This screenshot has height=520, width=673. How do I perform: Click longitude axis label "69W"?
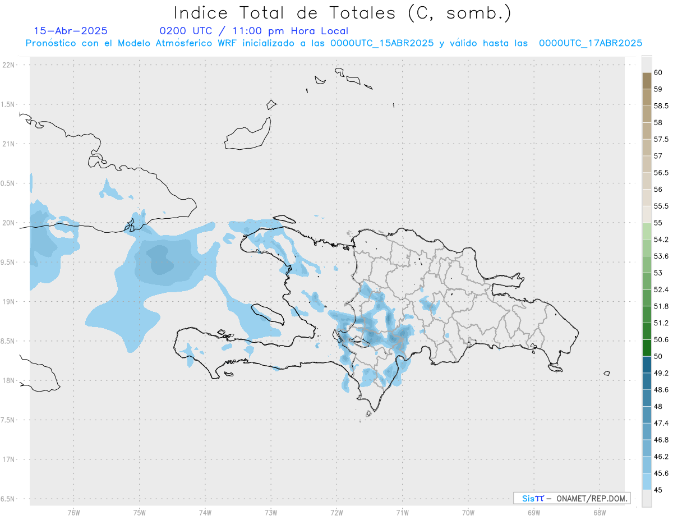point(534,512)
